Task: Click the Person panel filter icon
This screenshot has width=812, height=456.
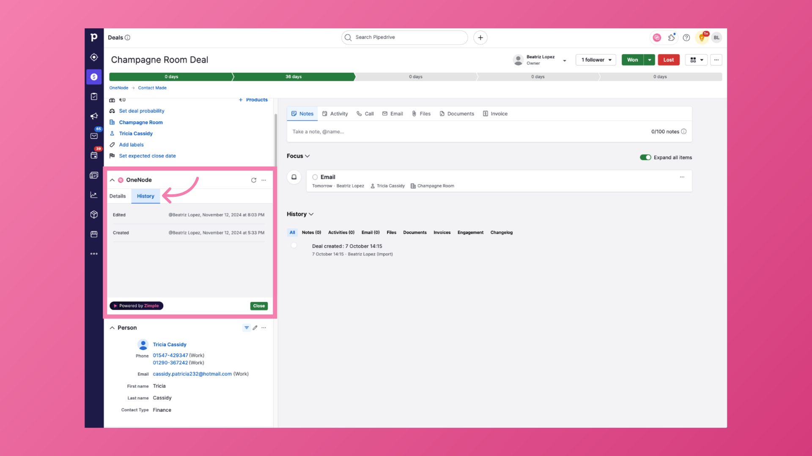Action: [x=247, y=328]
